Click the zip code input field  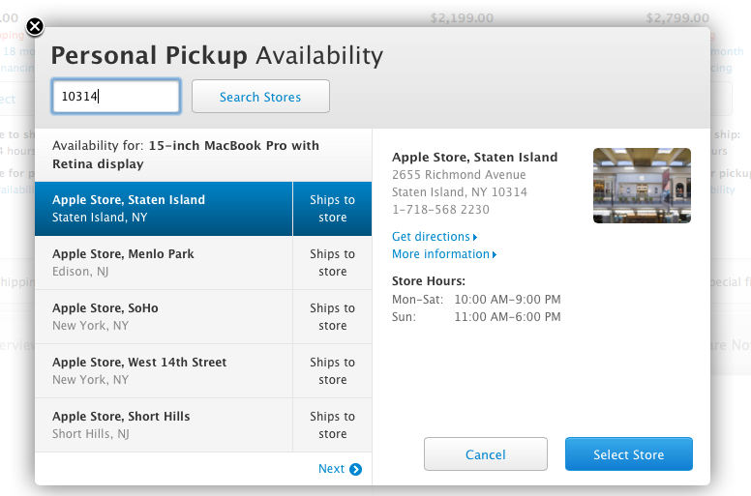point(116,97)
